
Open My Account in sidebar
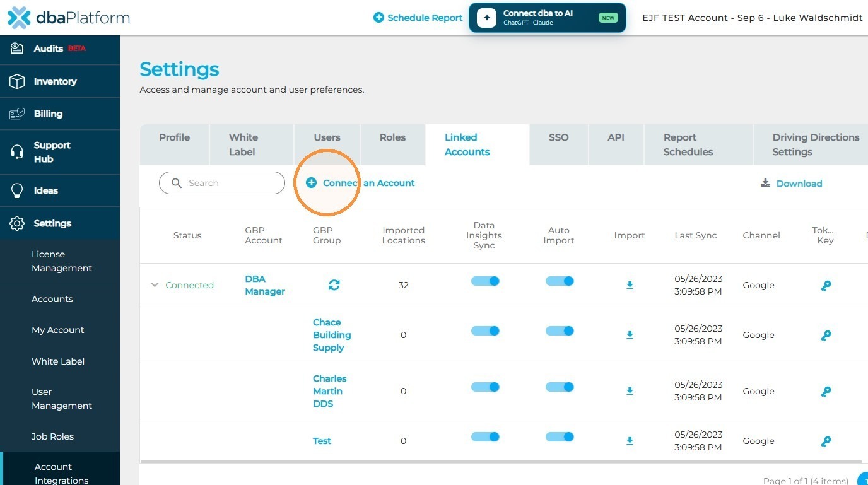click(x=58, y=330)
